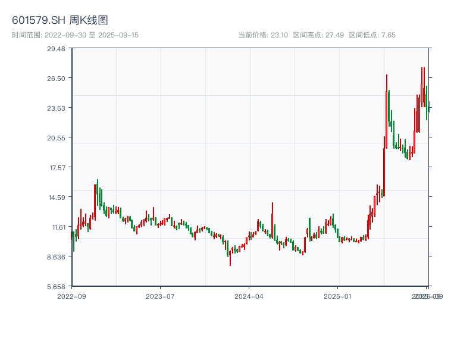
Task: Click the y-axis value 5.658
Action: coord(56,287)
